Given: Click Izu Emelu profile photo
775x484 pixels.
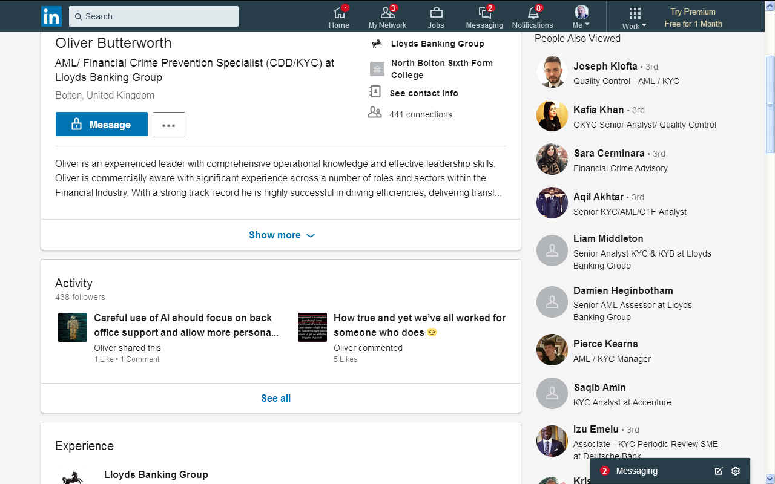Looking at the screenshot, I should [x=552, y=441].
